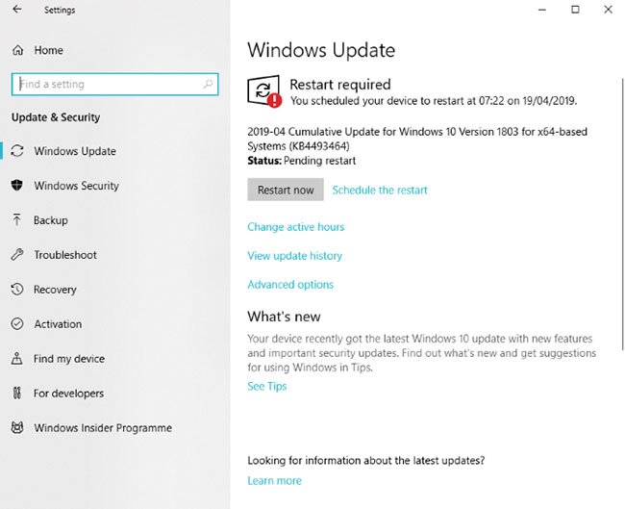Viewport: 625px width, 509px height.
Task: Click the Restart now button
Action: 286,190
